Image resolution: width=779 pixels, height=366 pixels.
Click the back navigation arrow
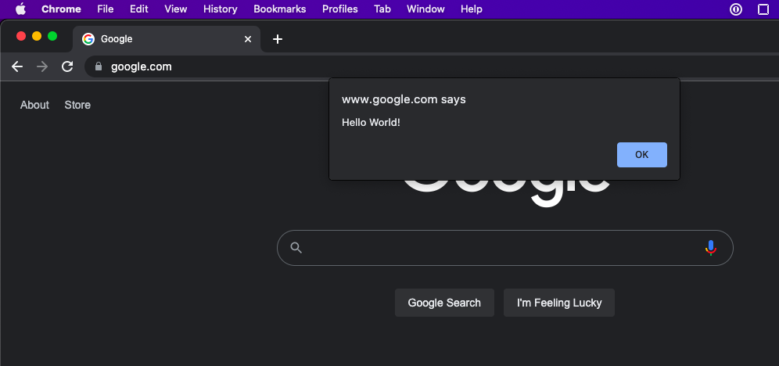click(17, 66)
